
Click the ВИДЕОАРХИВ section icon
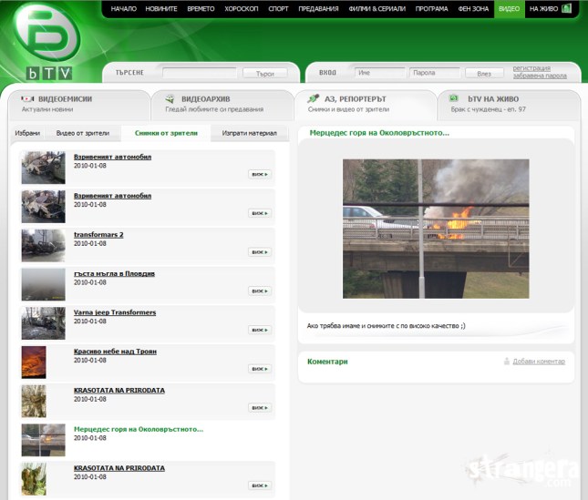click(170, 99)
